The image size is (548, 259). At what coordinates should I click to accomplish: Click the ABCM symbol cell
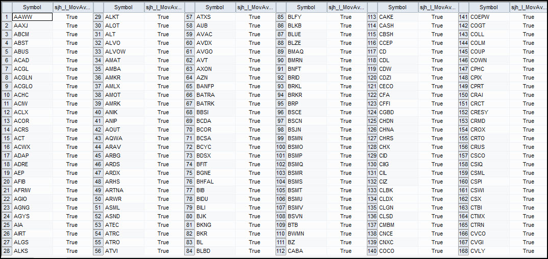(x=32, y=34)
